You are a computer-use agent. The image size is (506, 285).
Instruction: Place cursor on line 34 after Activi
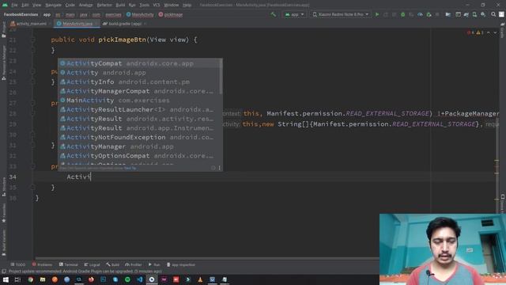click(x=91, y=177)
